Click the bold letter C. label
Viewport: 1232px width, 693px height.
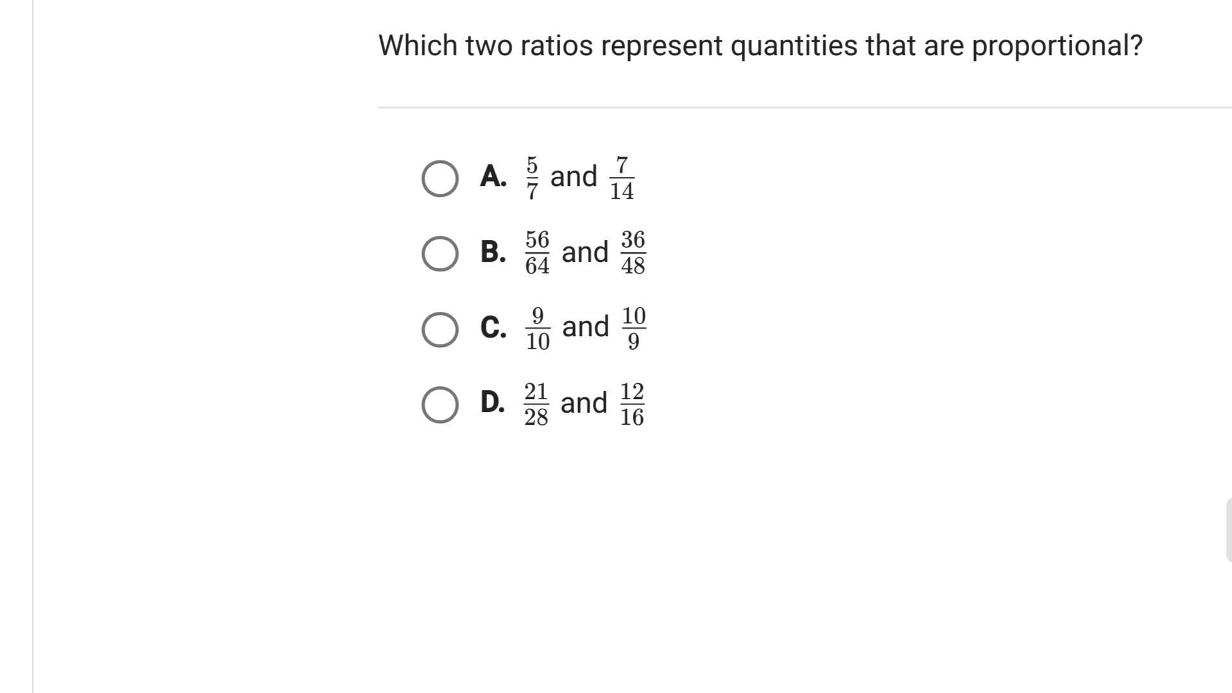[x=493, y=327]
